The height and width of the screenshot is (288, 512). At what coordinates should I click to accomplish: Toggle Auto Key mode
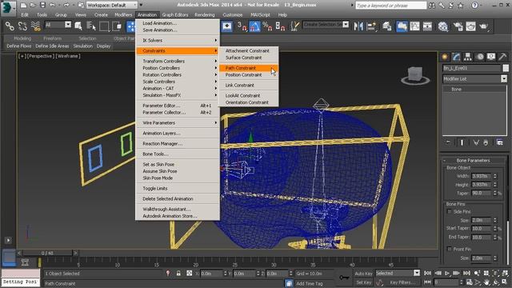pyautogui.click(x=363, y=274)
